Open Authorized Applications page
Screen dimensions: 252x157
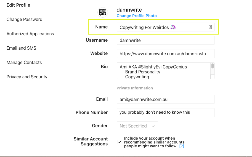(x=30, y=34)
